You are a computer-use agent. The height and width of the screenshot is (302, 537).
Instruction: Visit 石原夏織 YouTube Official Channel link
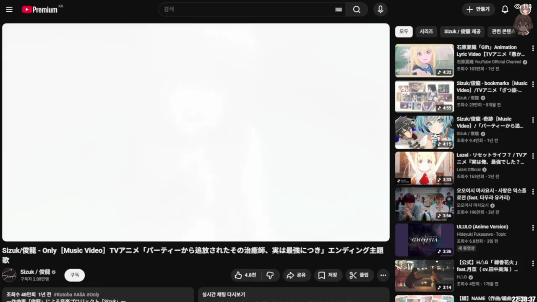(489, 62)
